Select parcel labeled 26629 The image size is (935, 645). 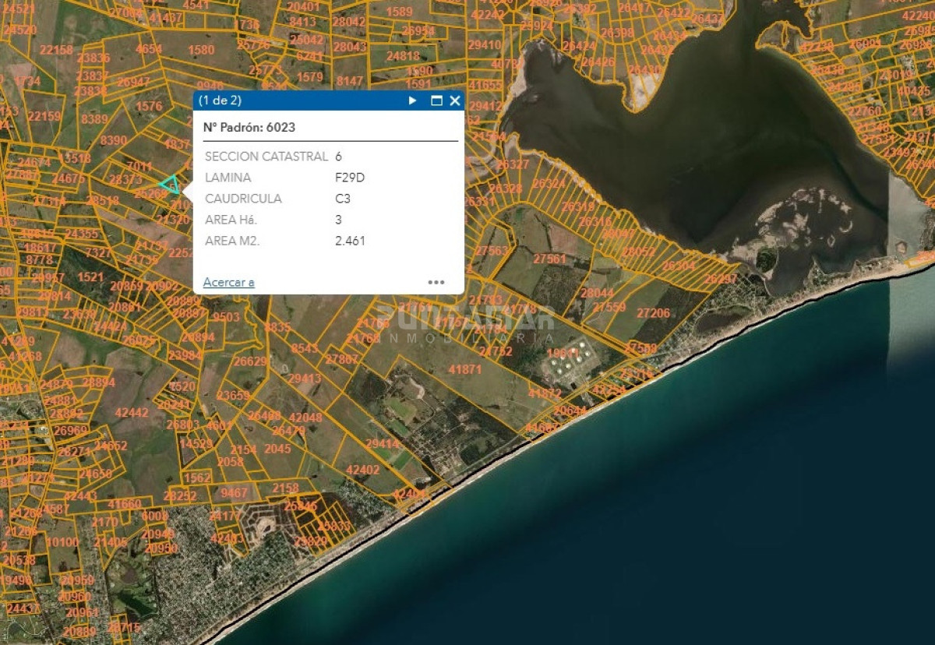coord(251,361)
